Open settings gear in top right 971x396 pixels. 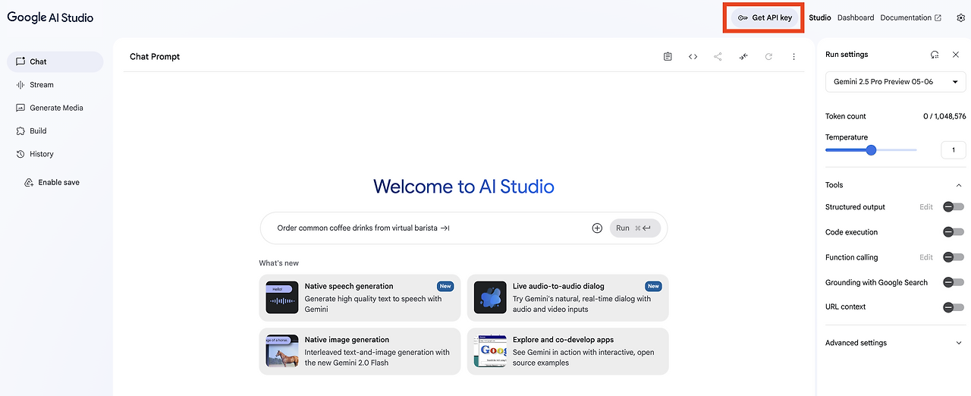point(960,17)
